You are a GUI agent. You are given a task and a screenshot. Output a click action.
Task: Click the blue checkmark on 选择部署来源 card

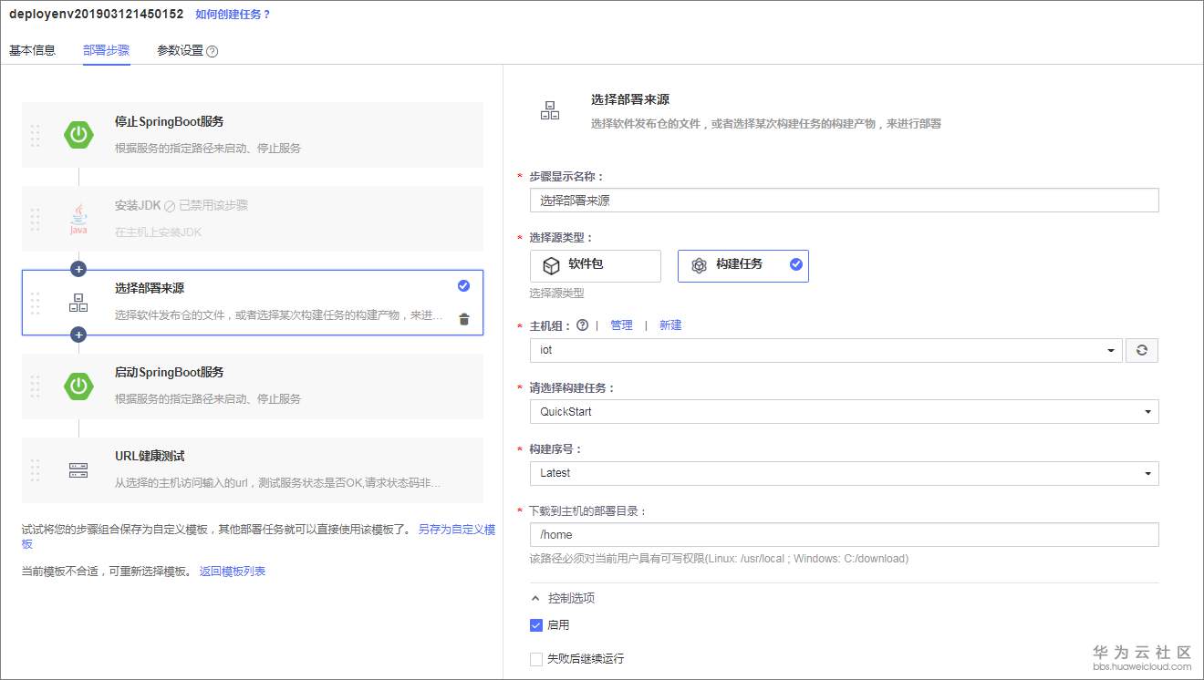pyautogui.click(x=463, y=285)
